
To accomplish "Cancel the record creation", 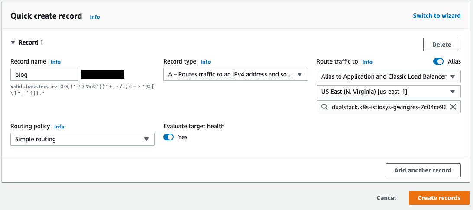I will tap(386, 198).
